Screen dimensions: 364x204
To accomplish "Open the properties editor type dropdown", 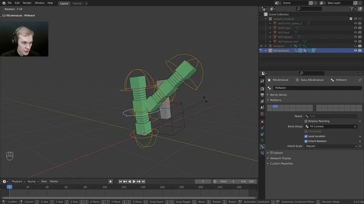I will pyautogui.click(x=264, y=73).
